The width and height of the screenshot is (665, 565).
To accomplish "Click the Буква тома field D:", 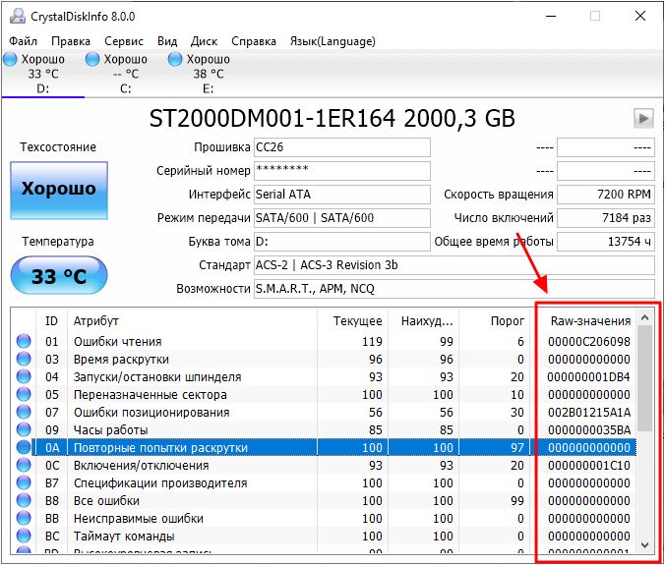I will click(x=342, y=242).
